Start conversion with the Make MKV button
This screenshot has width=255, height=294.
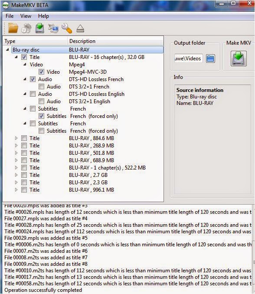click(x=239, y=58)
